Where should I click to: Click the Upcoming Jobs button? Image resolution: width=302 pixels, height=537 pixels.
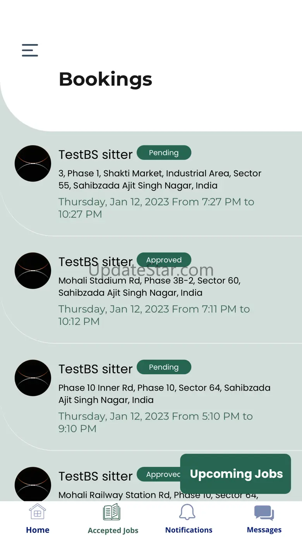coord(236,474)
